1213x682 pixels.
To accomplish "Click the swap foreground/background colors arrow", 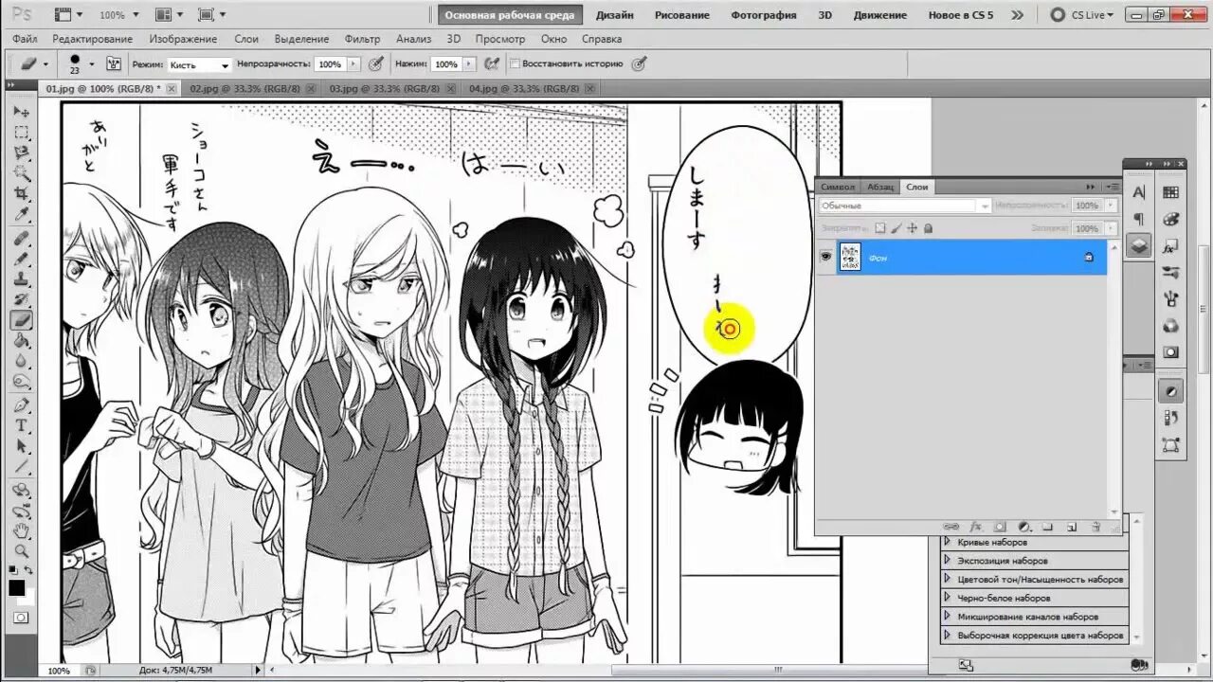I will (x=28, y=570).
